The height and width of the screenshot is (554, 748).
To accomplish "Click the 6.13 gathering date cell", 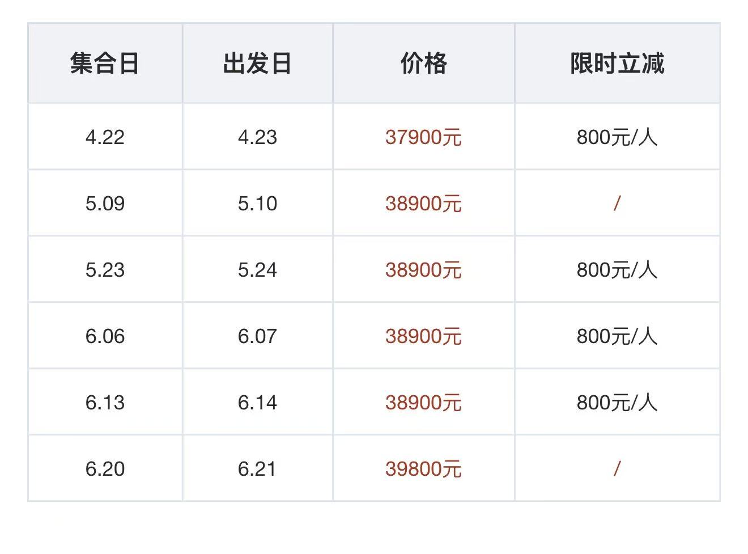I will coord(105,403).
